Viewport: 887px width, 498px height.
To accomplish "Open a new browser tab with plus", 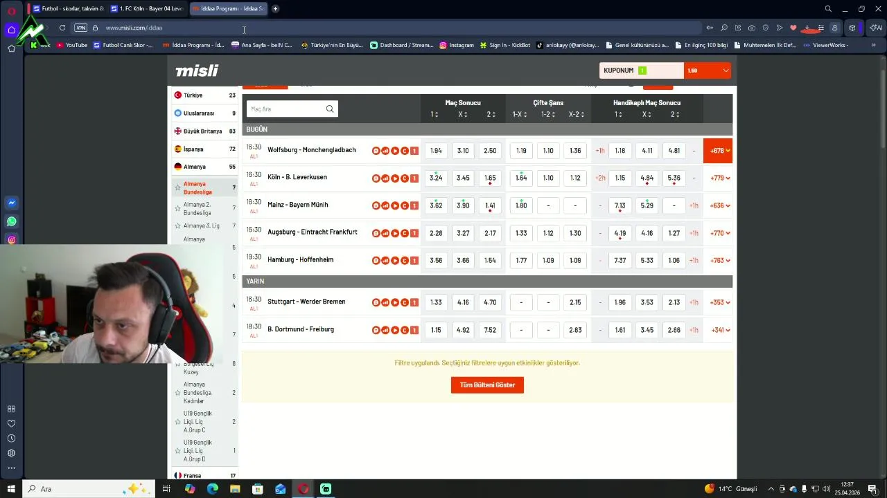I will coord(275,8).
